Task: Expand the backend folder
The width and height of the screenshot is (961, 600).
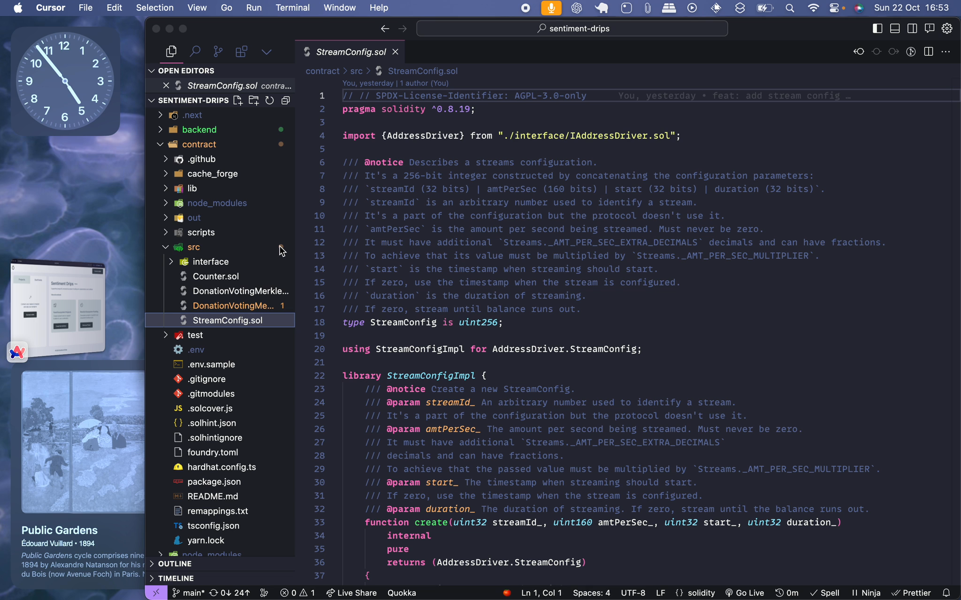Action: (x=160, y=129)
